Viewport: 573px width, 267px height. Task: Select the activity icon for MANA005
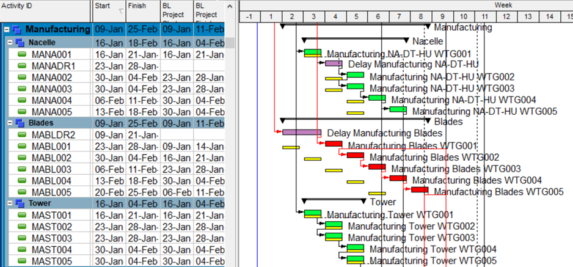pos(23,112)
